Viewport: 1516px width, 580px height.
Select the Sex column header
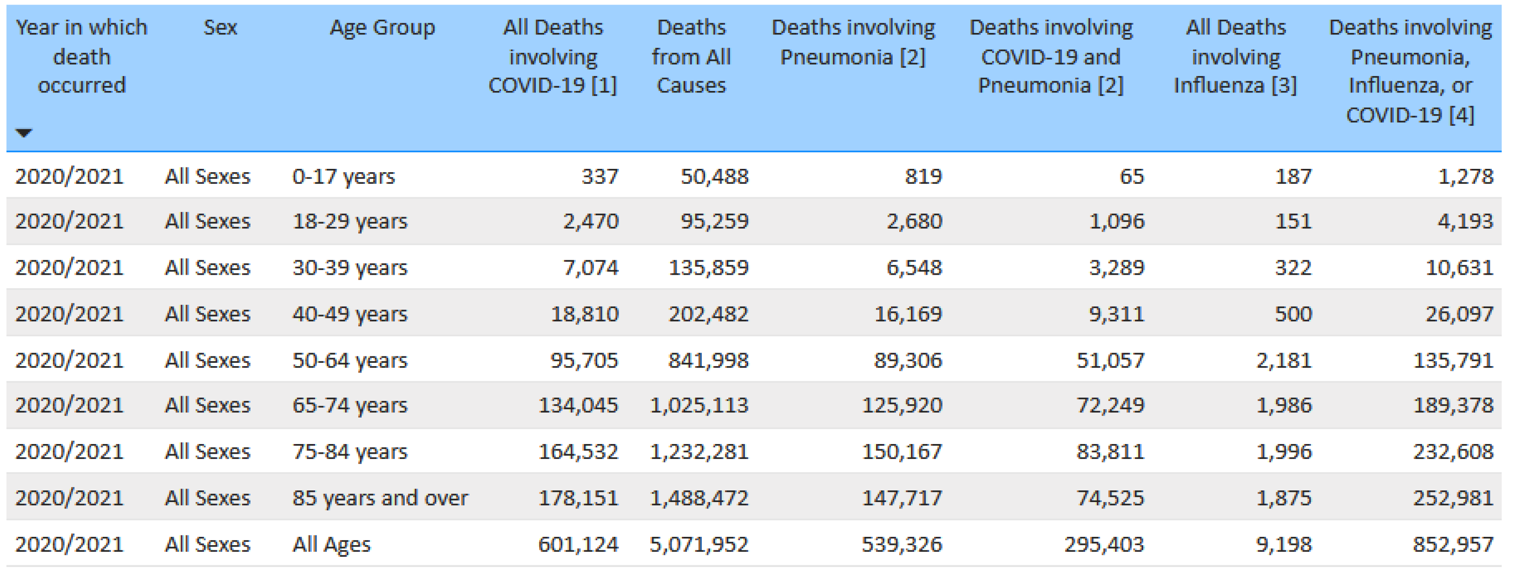(220, 28)
